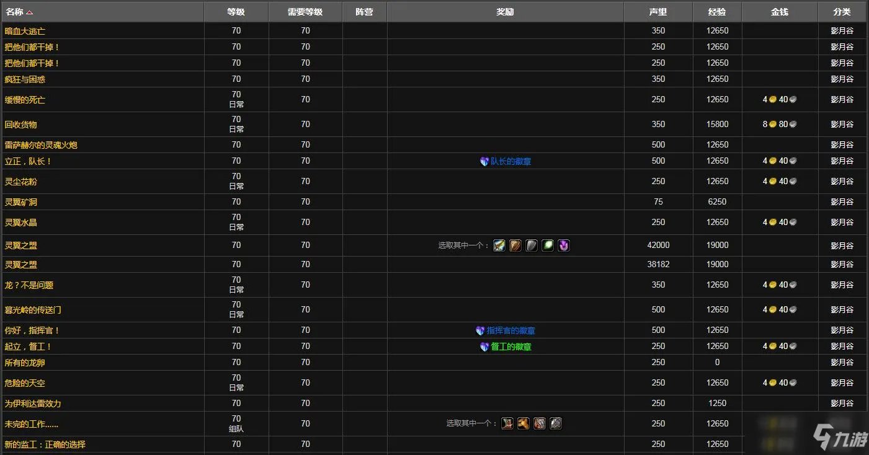869x455 pixels.
Task: Click the gem icon beside 队长的徽章
Action: coord(484,161)
